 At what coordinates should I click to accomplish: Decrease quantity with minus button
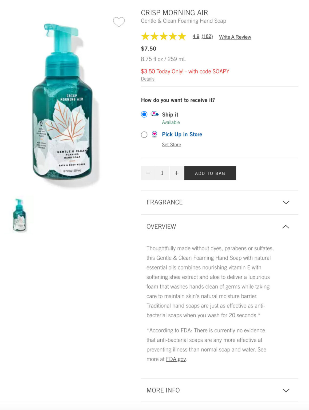[x=148, y=173]
